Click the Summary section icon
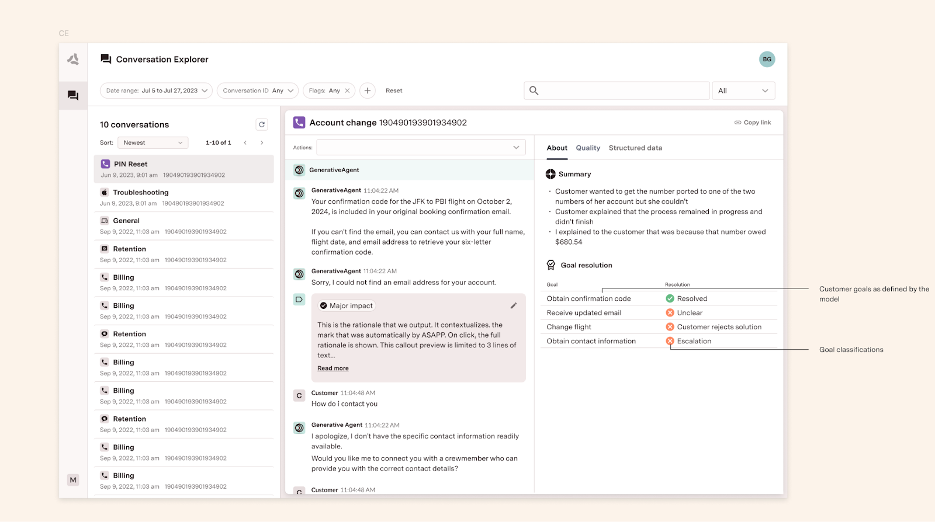 point(550,174)
